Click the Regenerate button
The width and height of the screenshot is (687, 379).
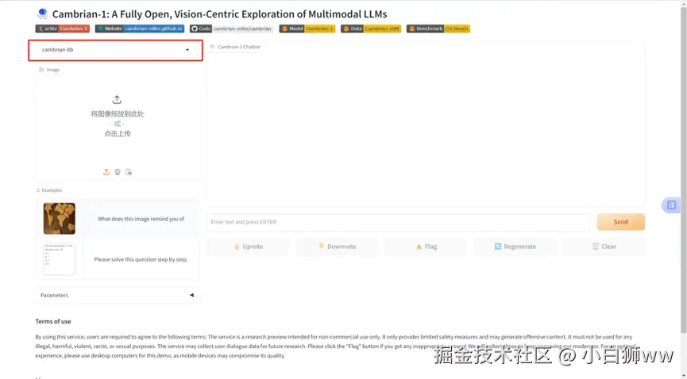[515, 247]
